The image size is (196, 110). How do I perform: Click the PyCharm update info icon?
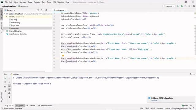coord(149,98)
